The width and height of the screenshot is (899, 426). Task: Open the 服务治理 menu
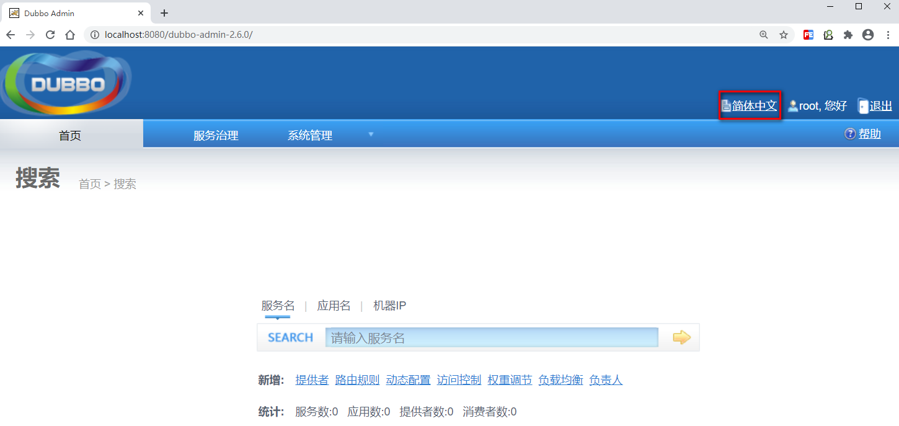[216, 135]
